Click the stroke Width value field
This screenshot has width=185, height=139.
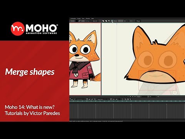click(x=88, y=21)
